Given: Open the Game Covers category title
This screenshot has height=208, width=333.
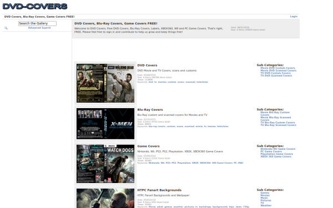Looking at the screenshot, I should pos(148,146).
